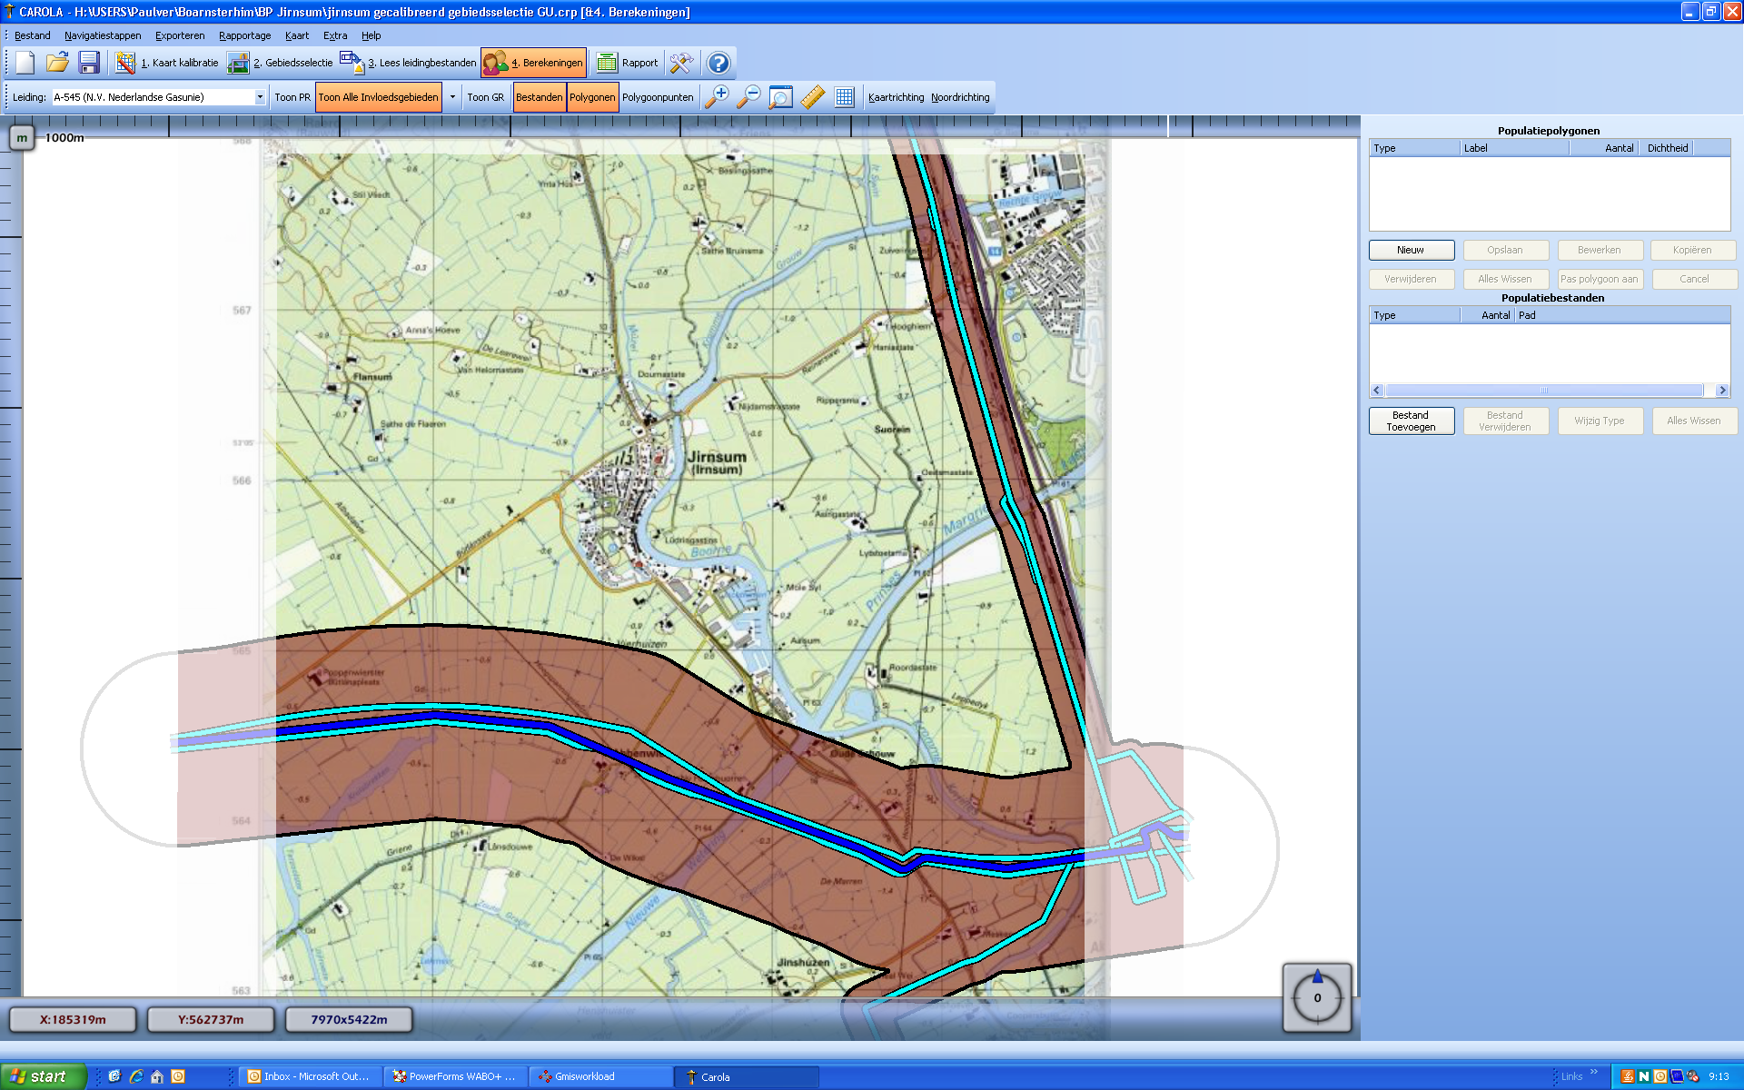
Task: Open help with the question mark icon
Action: click(718, 63)
